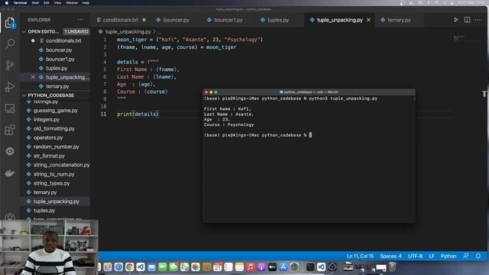Open editor More Actions ellipsis menu

click(x=478, y=20)
